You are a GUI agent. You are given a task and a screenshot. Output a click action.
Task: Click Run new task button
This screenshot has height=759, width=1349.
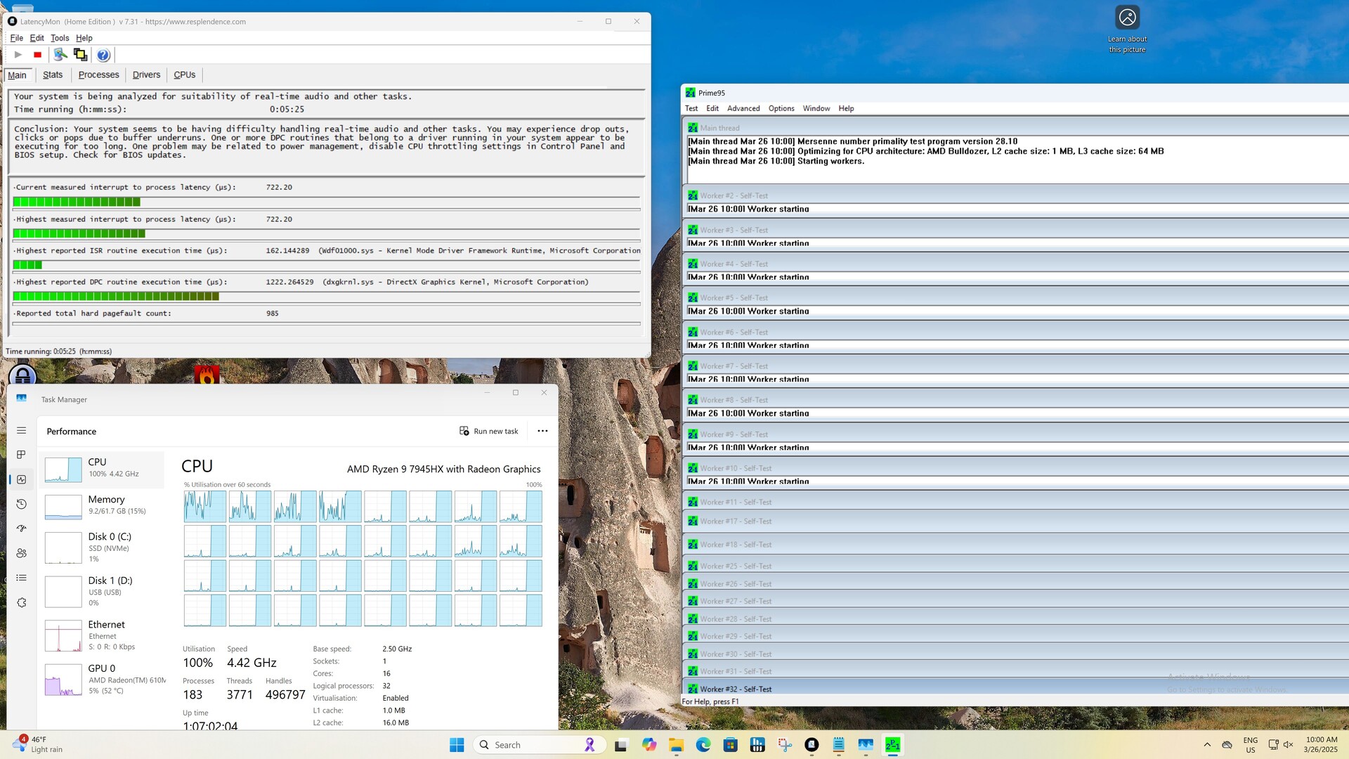click(x=489, y=431)
